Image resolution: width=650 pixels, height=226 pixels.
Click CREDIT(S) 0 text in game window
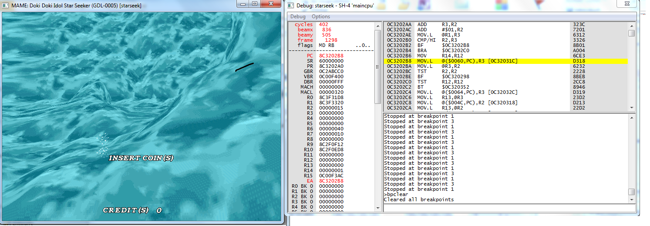[x=132, y=210]
